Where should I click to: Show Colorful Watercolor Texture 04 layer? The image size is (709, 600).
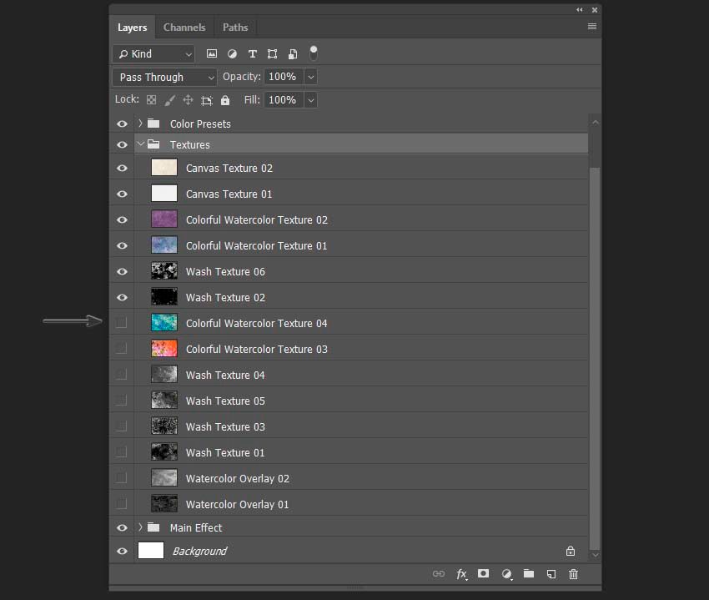tap(121, 323)
